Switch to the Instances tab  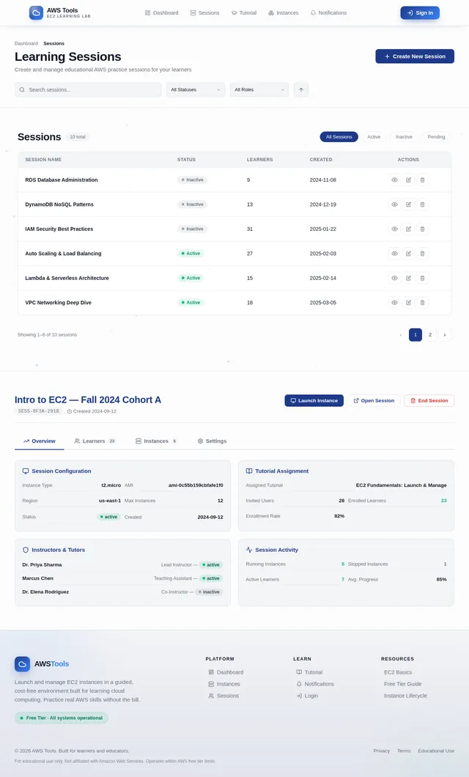coord(157,441)
